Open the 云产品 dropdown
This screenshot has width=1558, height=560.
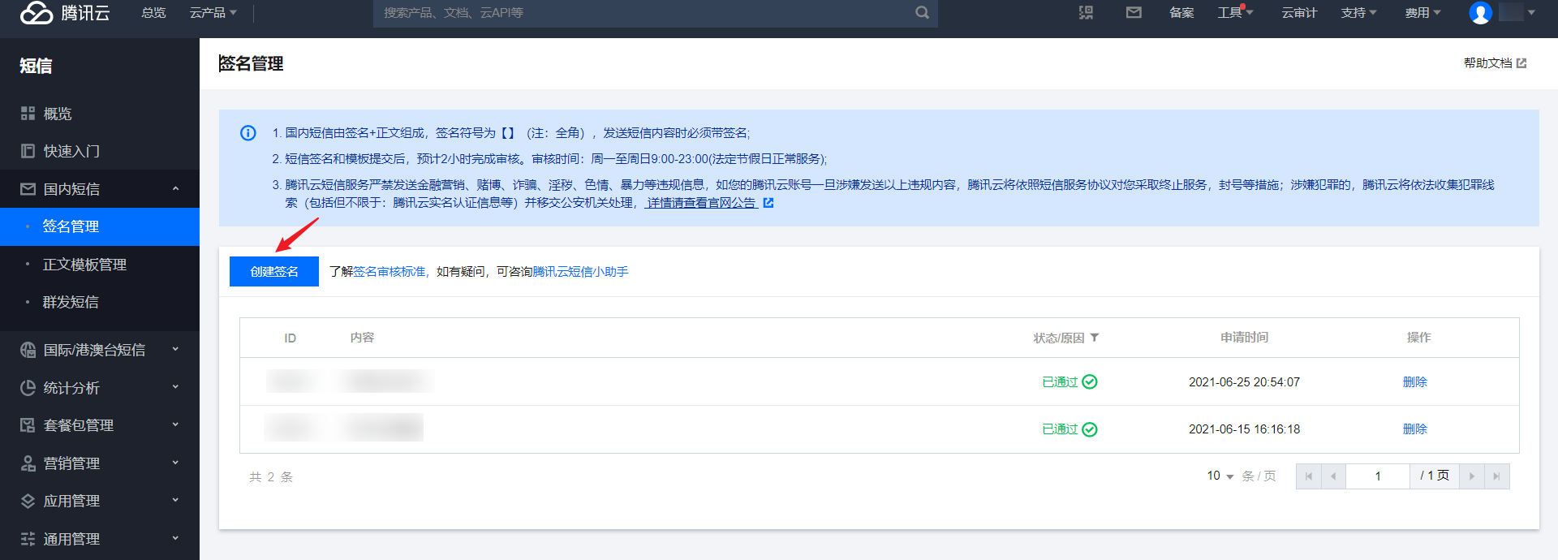[213, 13]
